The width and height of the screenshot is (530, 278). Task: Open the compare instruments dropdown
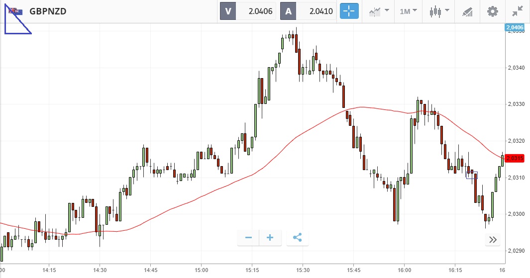pyautogui.click(x=379, y=11)
